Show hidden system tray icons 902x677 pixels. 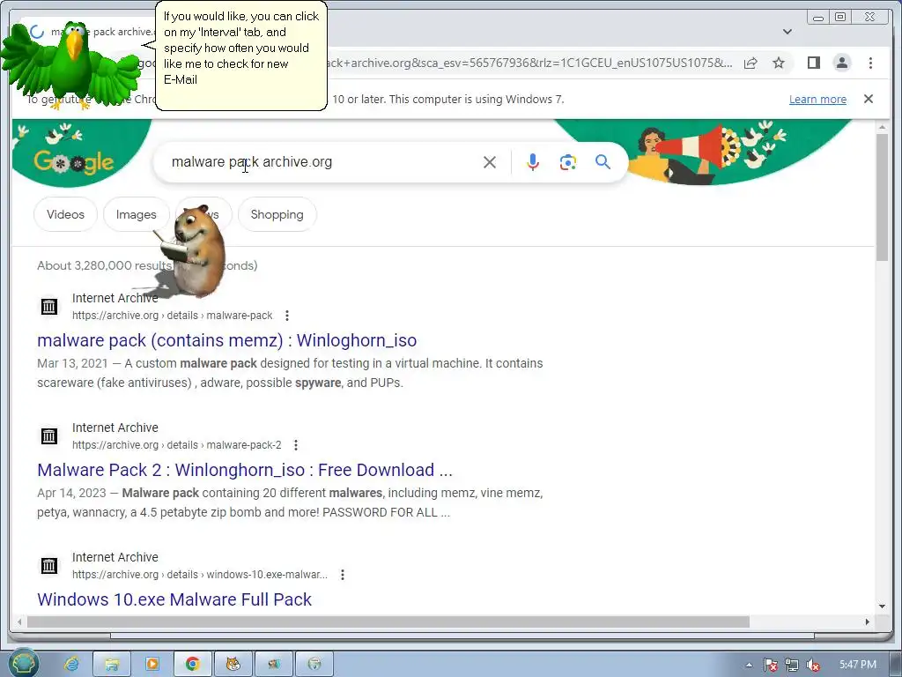749,665
